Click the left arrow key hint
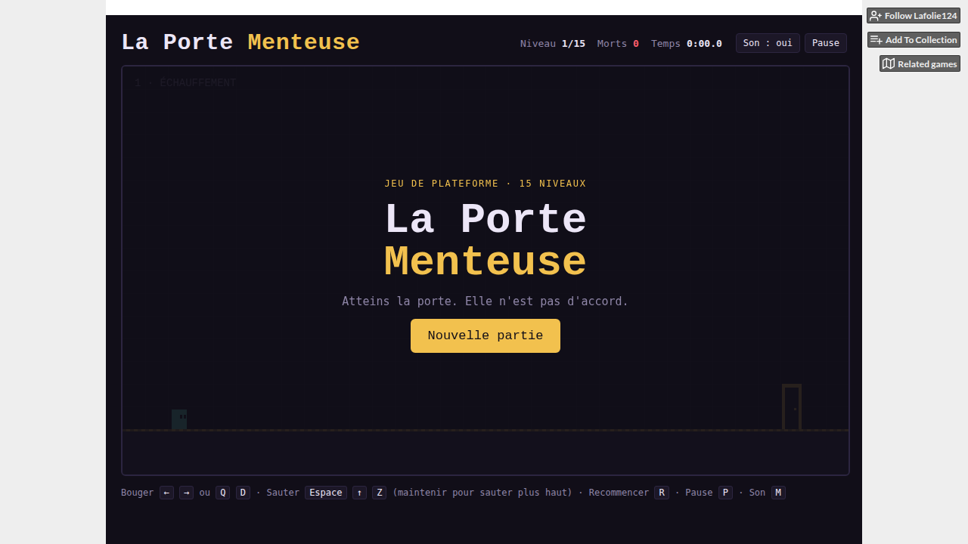 [166, 493]
